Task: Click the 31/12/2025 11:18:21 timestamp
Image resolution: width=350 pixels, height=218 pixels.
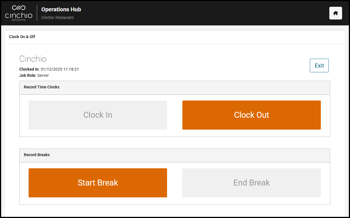Action: pyautogui.click(x=60, y=69)
